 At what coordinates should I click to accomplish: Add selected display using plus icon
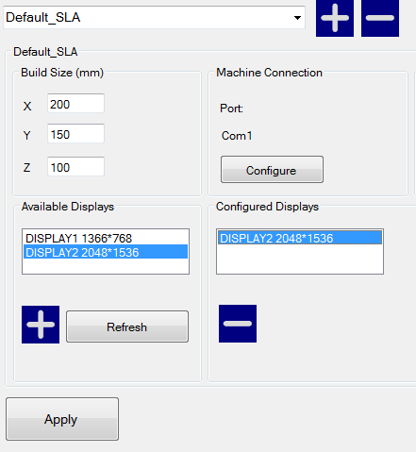pos(41,325)
